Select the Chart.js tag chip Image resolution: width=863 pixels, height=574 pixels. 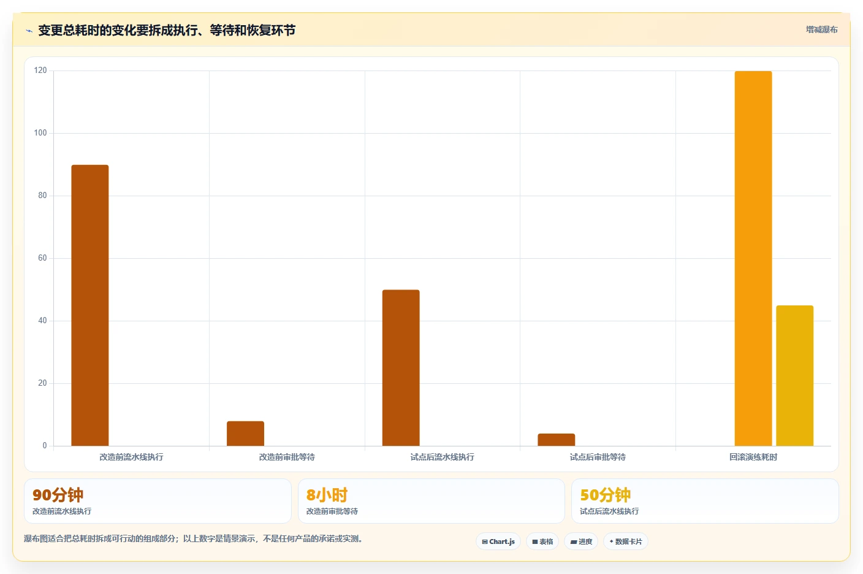(498, 541)
